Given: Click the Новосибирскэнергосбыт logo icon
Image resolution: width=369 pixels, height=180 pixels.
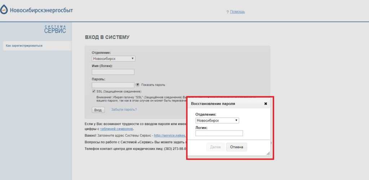Looking at the screenshot, I should pos(4,10).
